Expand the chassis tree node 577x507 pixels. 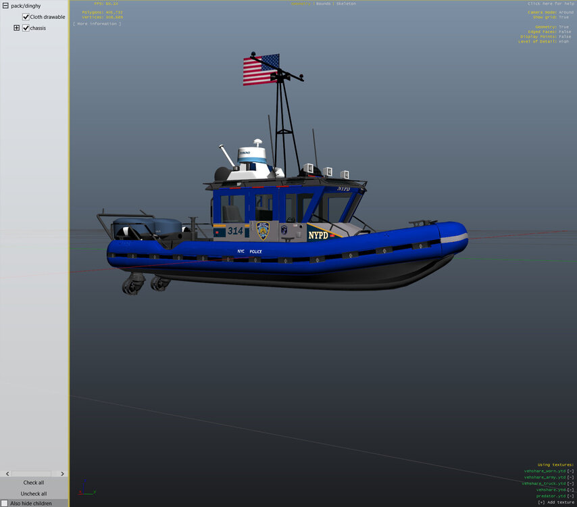pos(17,28)
